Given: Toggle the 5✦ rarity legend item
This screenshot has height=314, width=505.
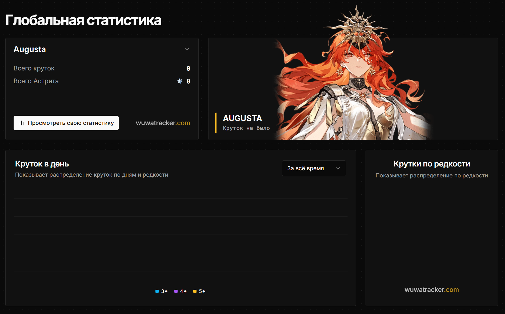Looking at the screenshot, I should pyautogui.click(x=199, y=291).
